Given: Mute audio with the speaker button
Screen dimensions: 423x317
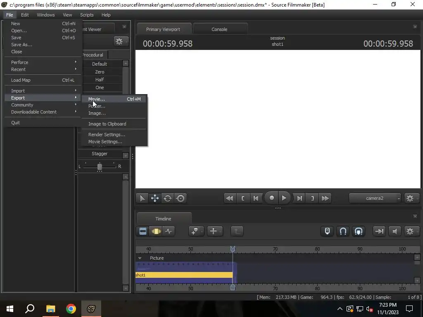Looking at the screenshot, I should 394,231.
